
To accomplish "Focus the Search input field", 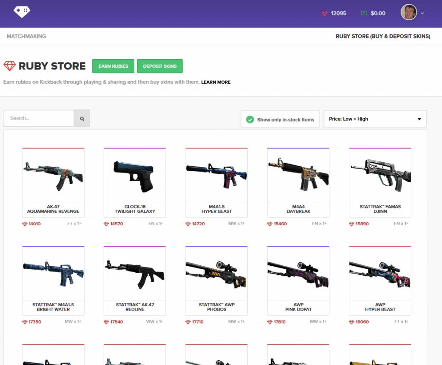I will [x=39, y=118].
